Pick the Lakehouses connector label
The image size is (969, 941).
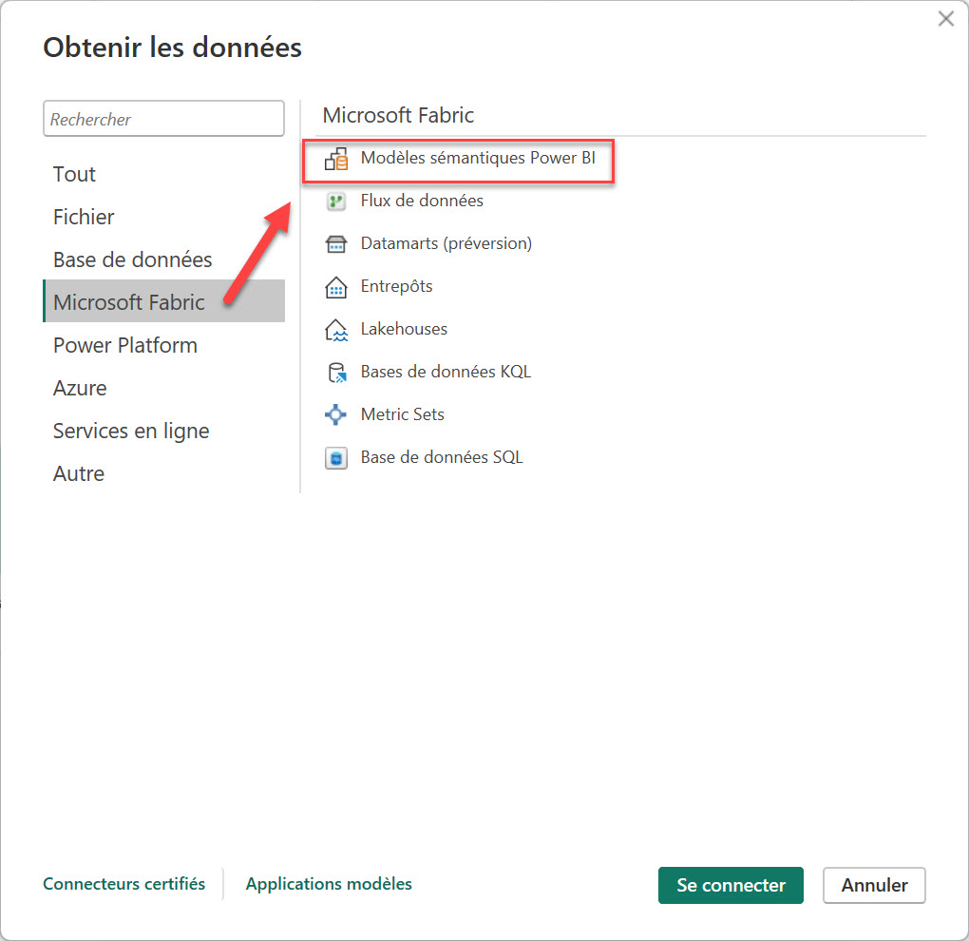coord(404,329)
